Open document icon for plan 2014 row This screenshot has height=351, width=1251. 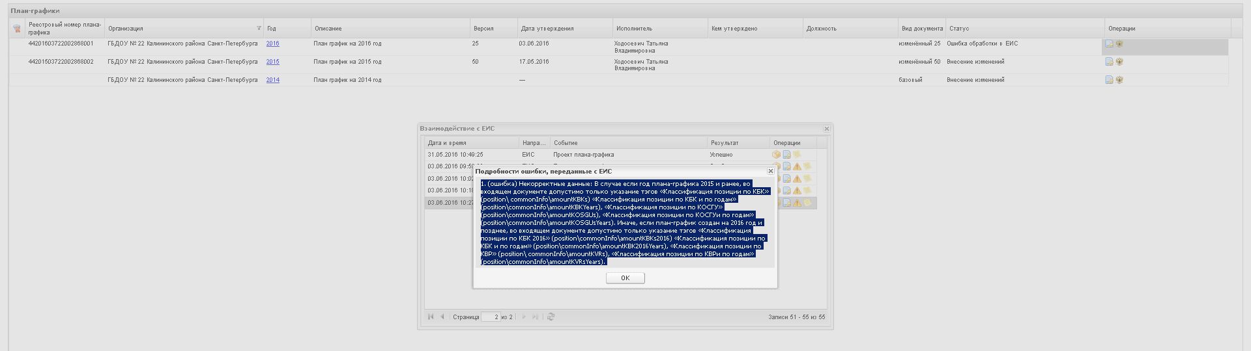1109,80
